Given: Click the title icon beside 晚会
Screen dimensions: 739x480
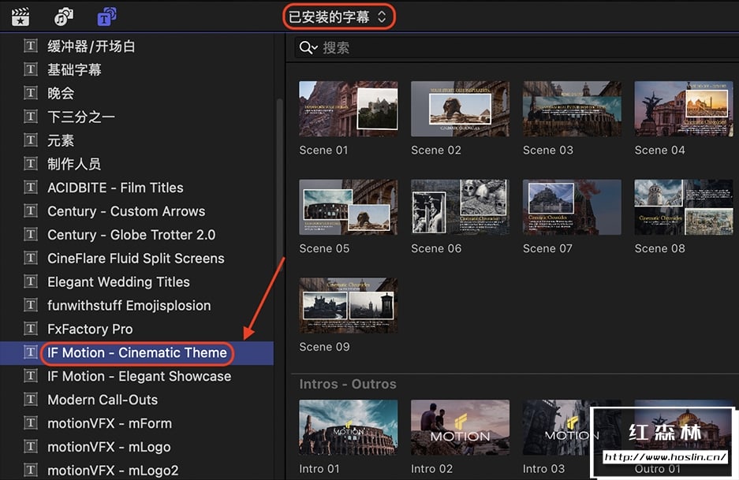Looking at the screenshot, I should pyautogui.click(x=31, y=93).
